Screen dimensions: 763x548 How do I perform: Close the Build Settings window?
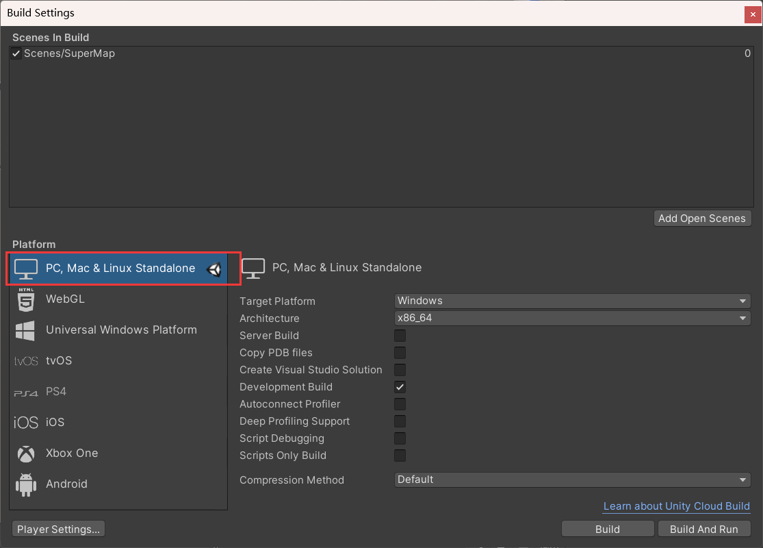(x=753, y=14)
